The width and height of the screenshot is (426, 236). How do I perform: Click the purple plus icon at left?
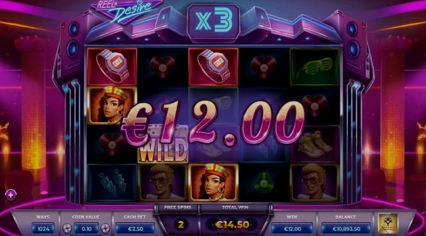click(11, 195)
